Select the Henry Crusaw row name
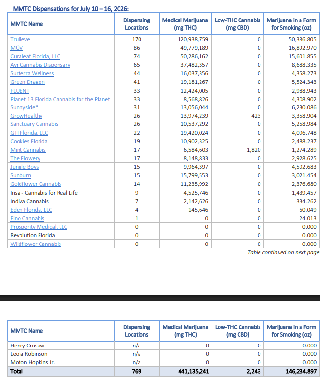Screen dimensions: 320x387 [27, 346]
